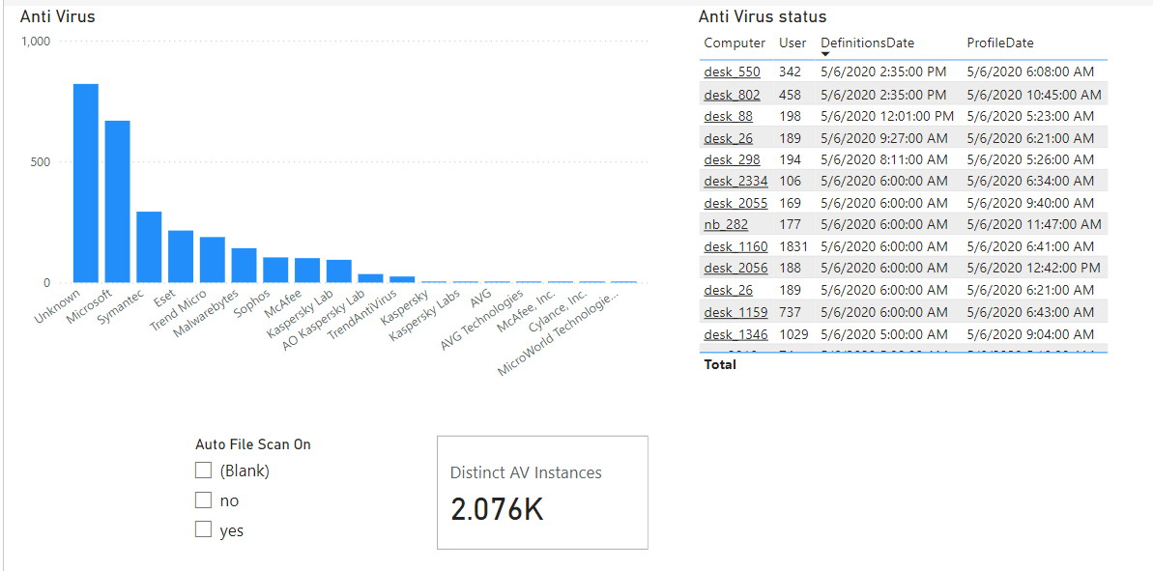The height and width of the screenshot is (571, 1153).
Task: Select the Unknown bar in the chart
Action: point(86,184)
